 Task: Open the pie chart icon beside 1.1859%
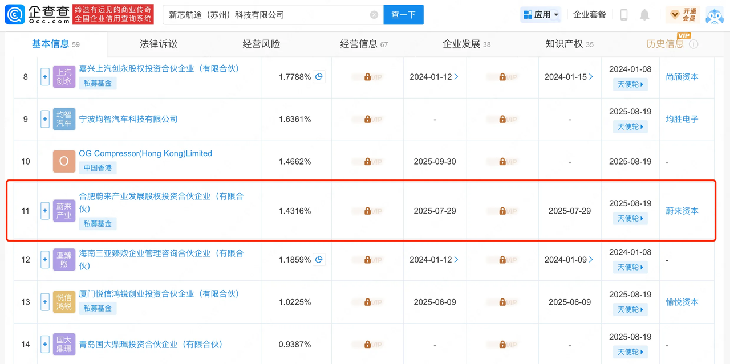319,259
